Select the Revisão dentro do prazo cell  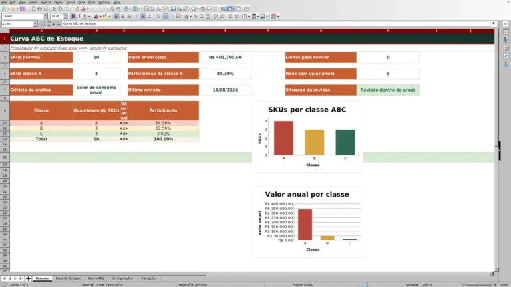pyautogui.click(x=388, y=90)
